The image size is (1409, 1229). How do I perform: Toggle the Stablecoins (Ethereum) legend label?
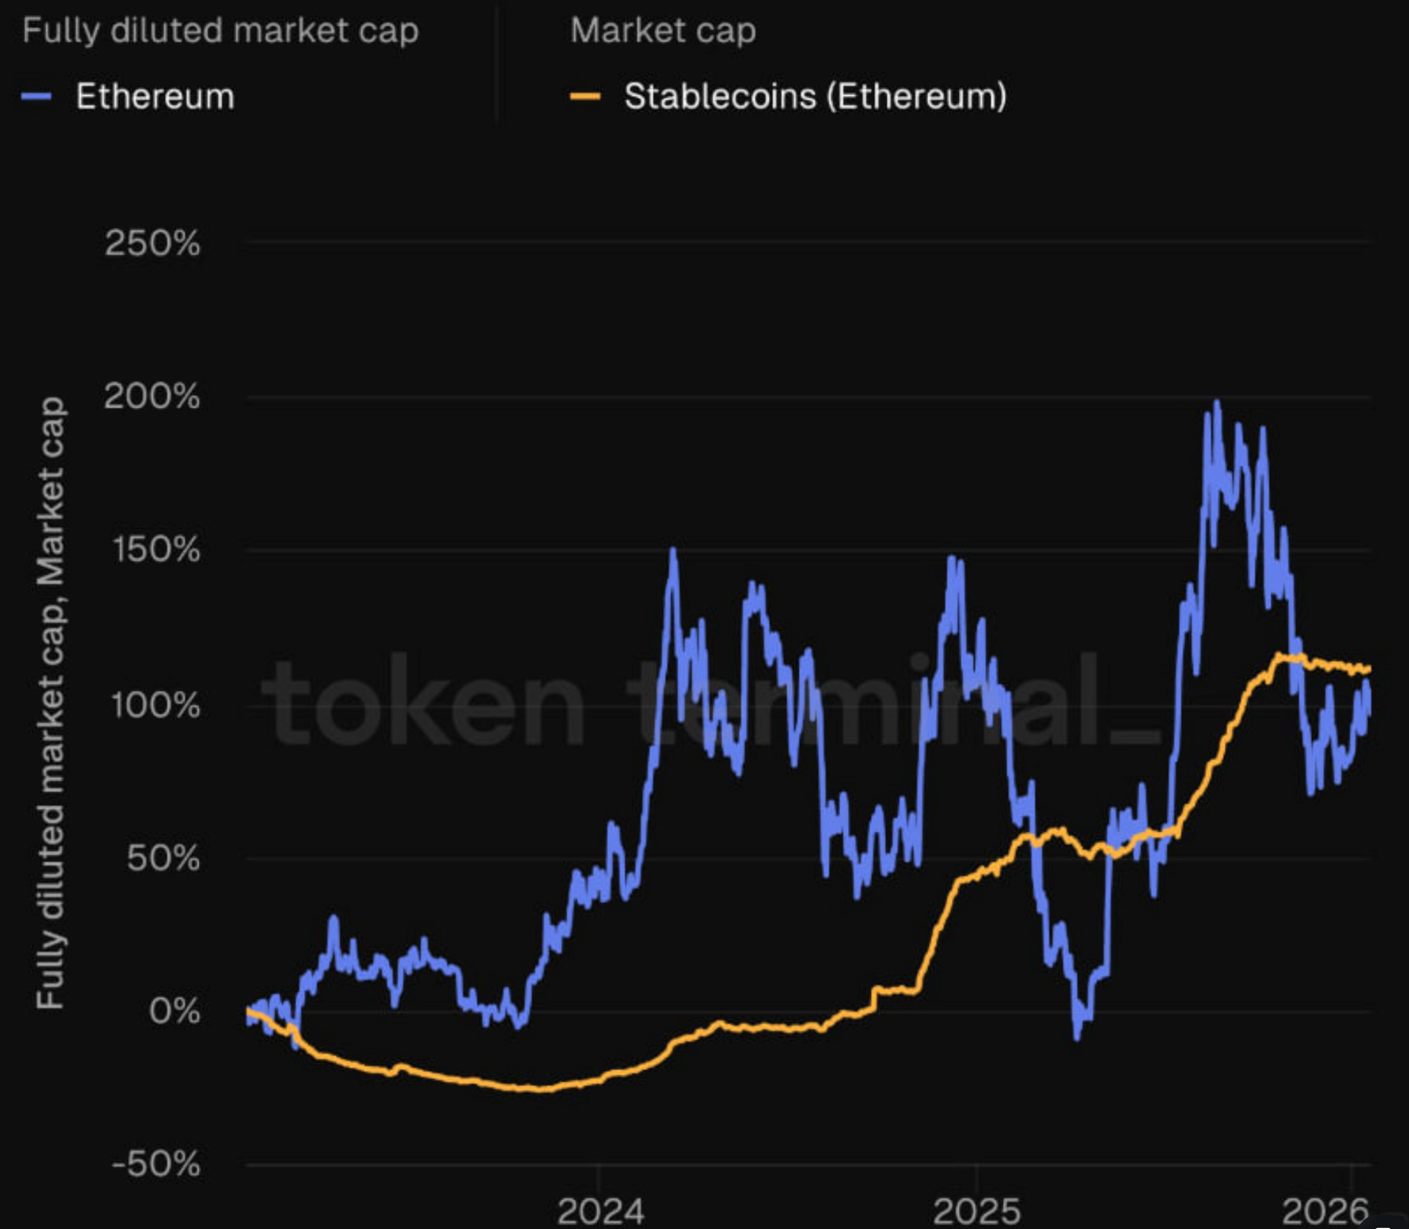coord(815,97)
